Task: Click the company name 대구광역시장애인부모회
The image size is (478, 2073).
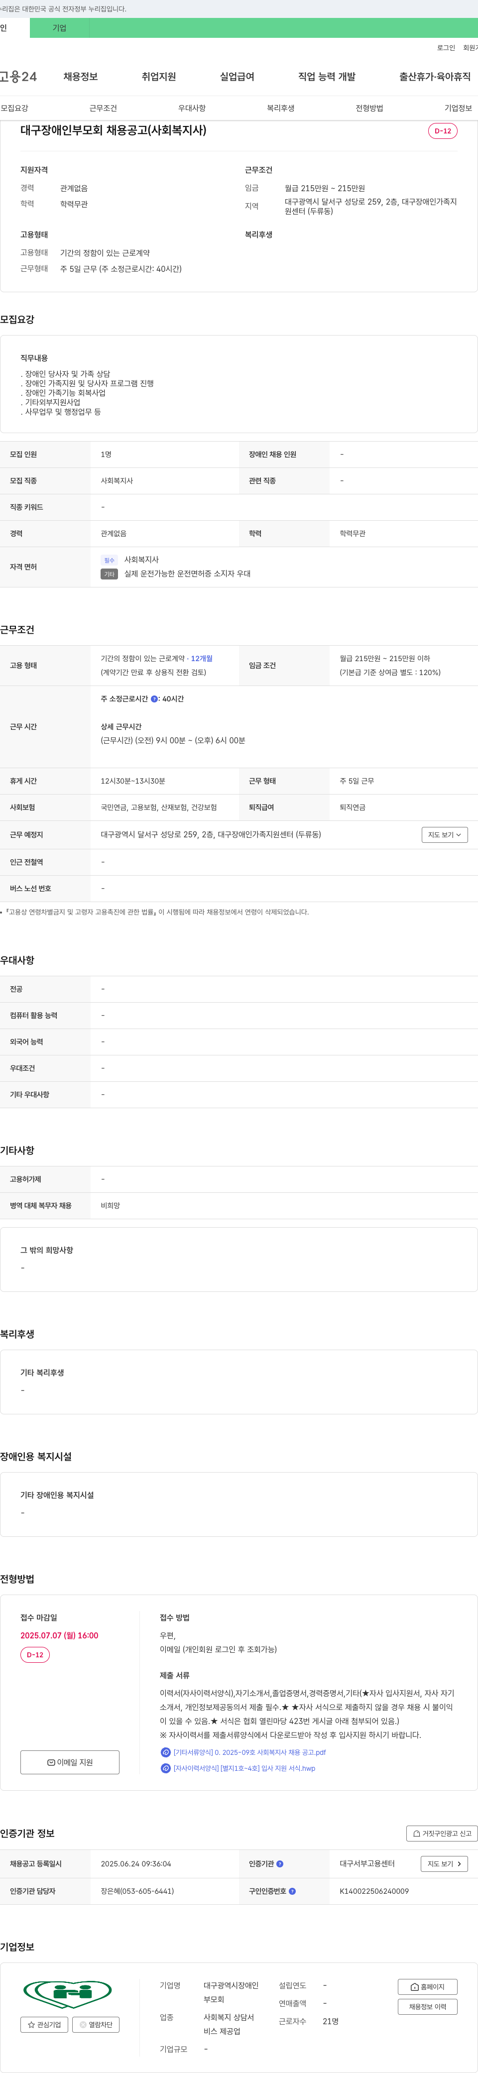Action: pyautogui.click(x=231, y=1992)
